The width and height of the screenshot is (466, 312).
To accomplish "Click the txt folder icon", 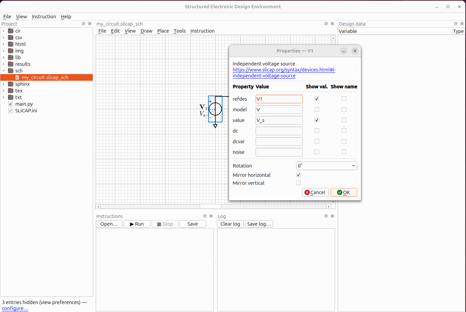I will (11, 97).
